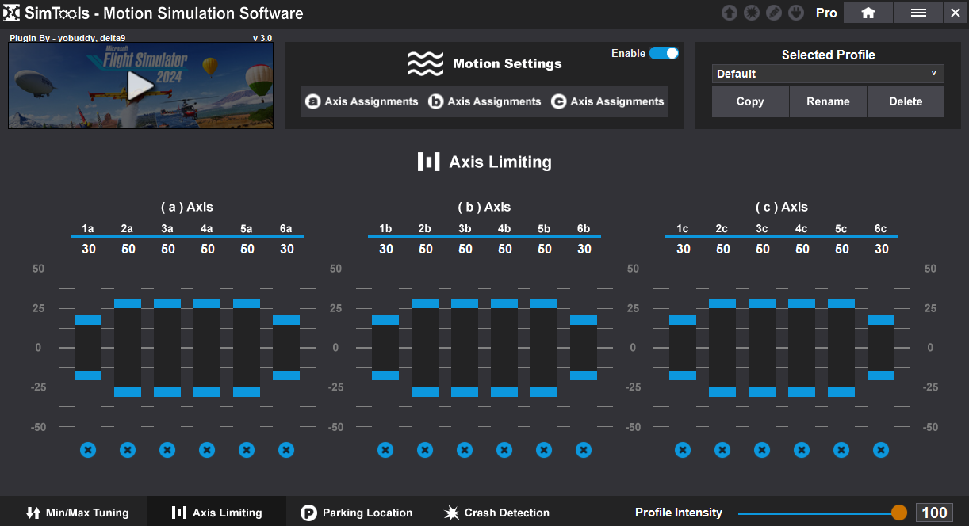
Task: Click the home icon in title bar
Action: click(x=868, y=13)
